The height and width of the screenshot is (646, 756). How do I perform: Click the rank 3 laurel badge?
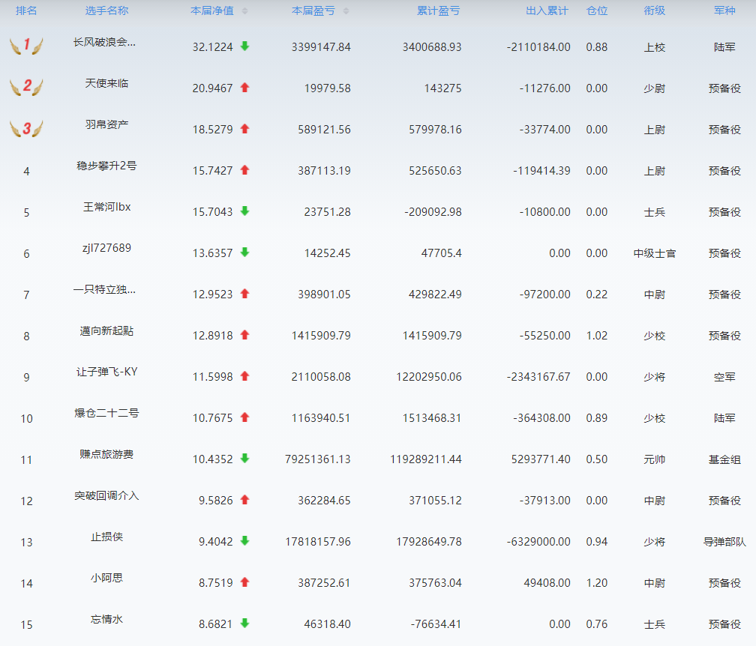(x=26, y=129)
